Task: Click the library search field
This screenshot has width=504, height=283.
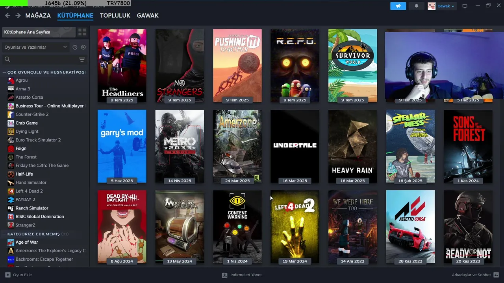Action: 39,59
